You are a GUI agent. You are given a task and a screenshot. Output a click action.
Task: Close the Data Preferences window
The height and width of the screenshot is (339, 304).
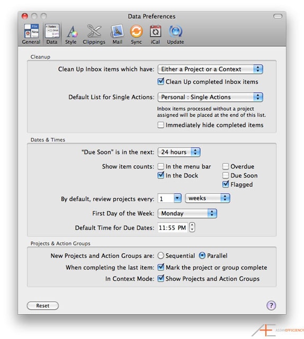[25, 16]
